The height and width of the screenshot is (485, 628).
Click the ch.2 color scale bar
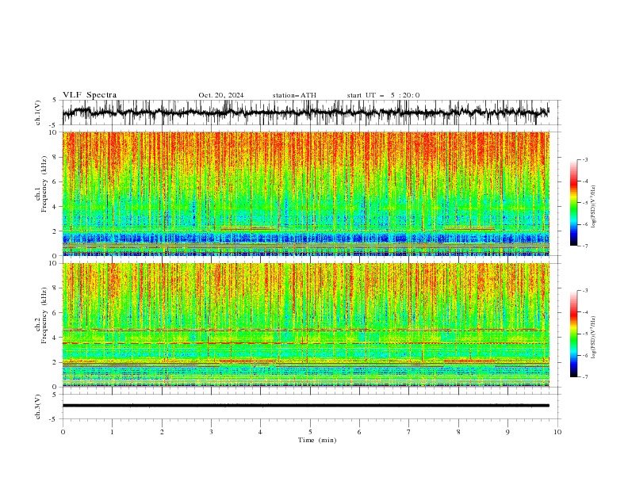point(574,334)
